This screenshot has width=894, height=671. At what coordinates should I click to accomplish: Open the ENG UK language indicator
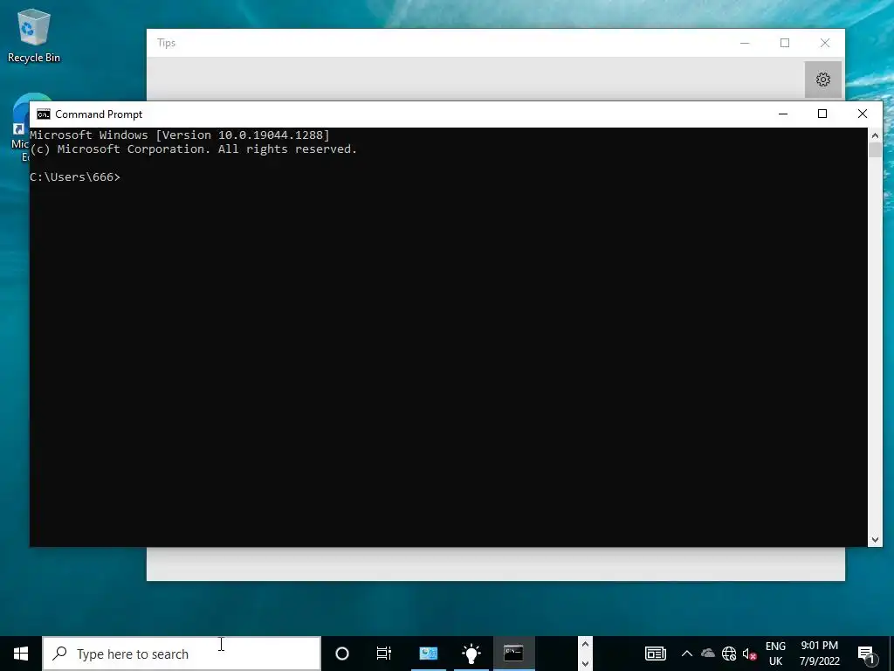[x=775, y=654]
